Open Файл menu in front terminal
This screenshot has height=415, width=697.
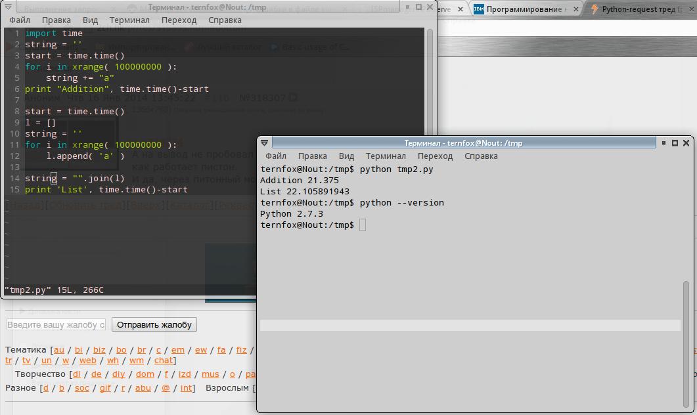pos(276,156)
